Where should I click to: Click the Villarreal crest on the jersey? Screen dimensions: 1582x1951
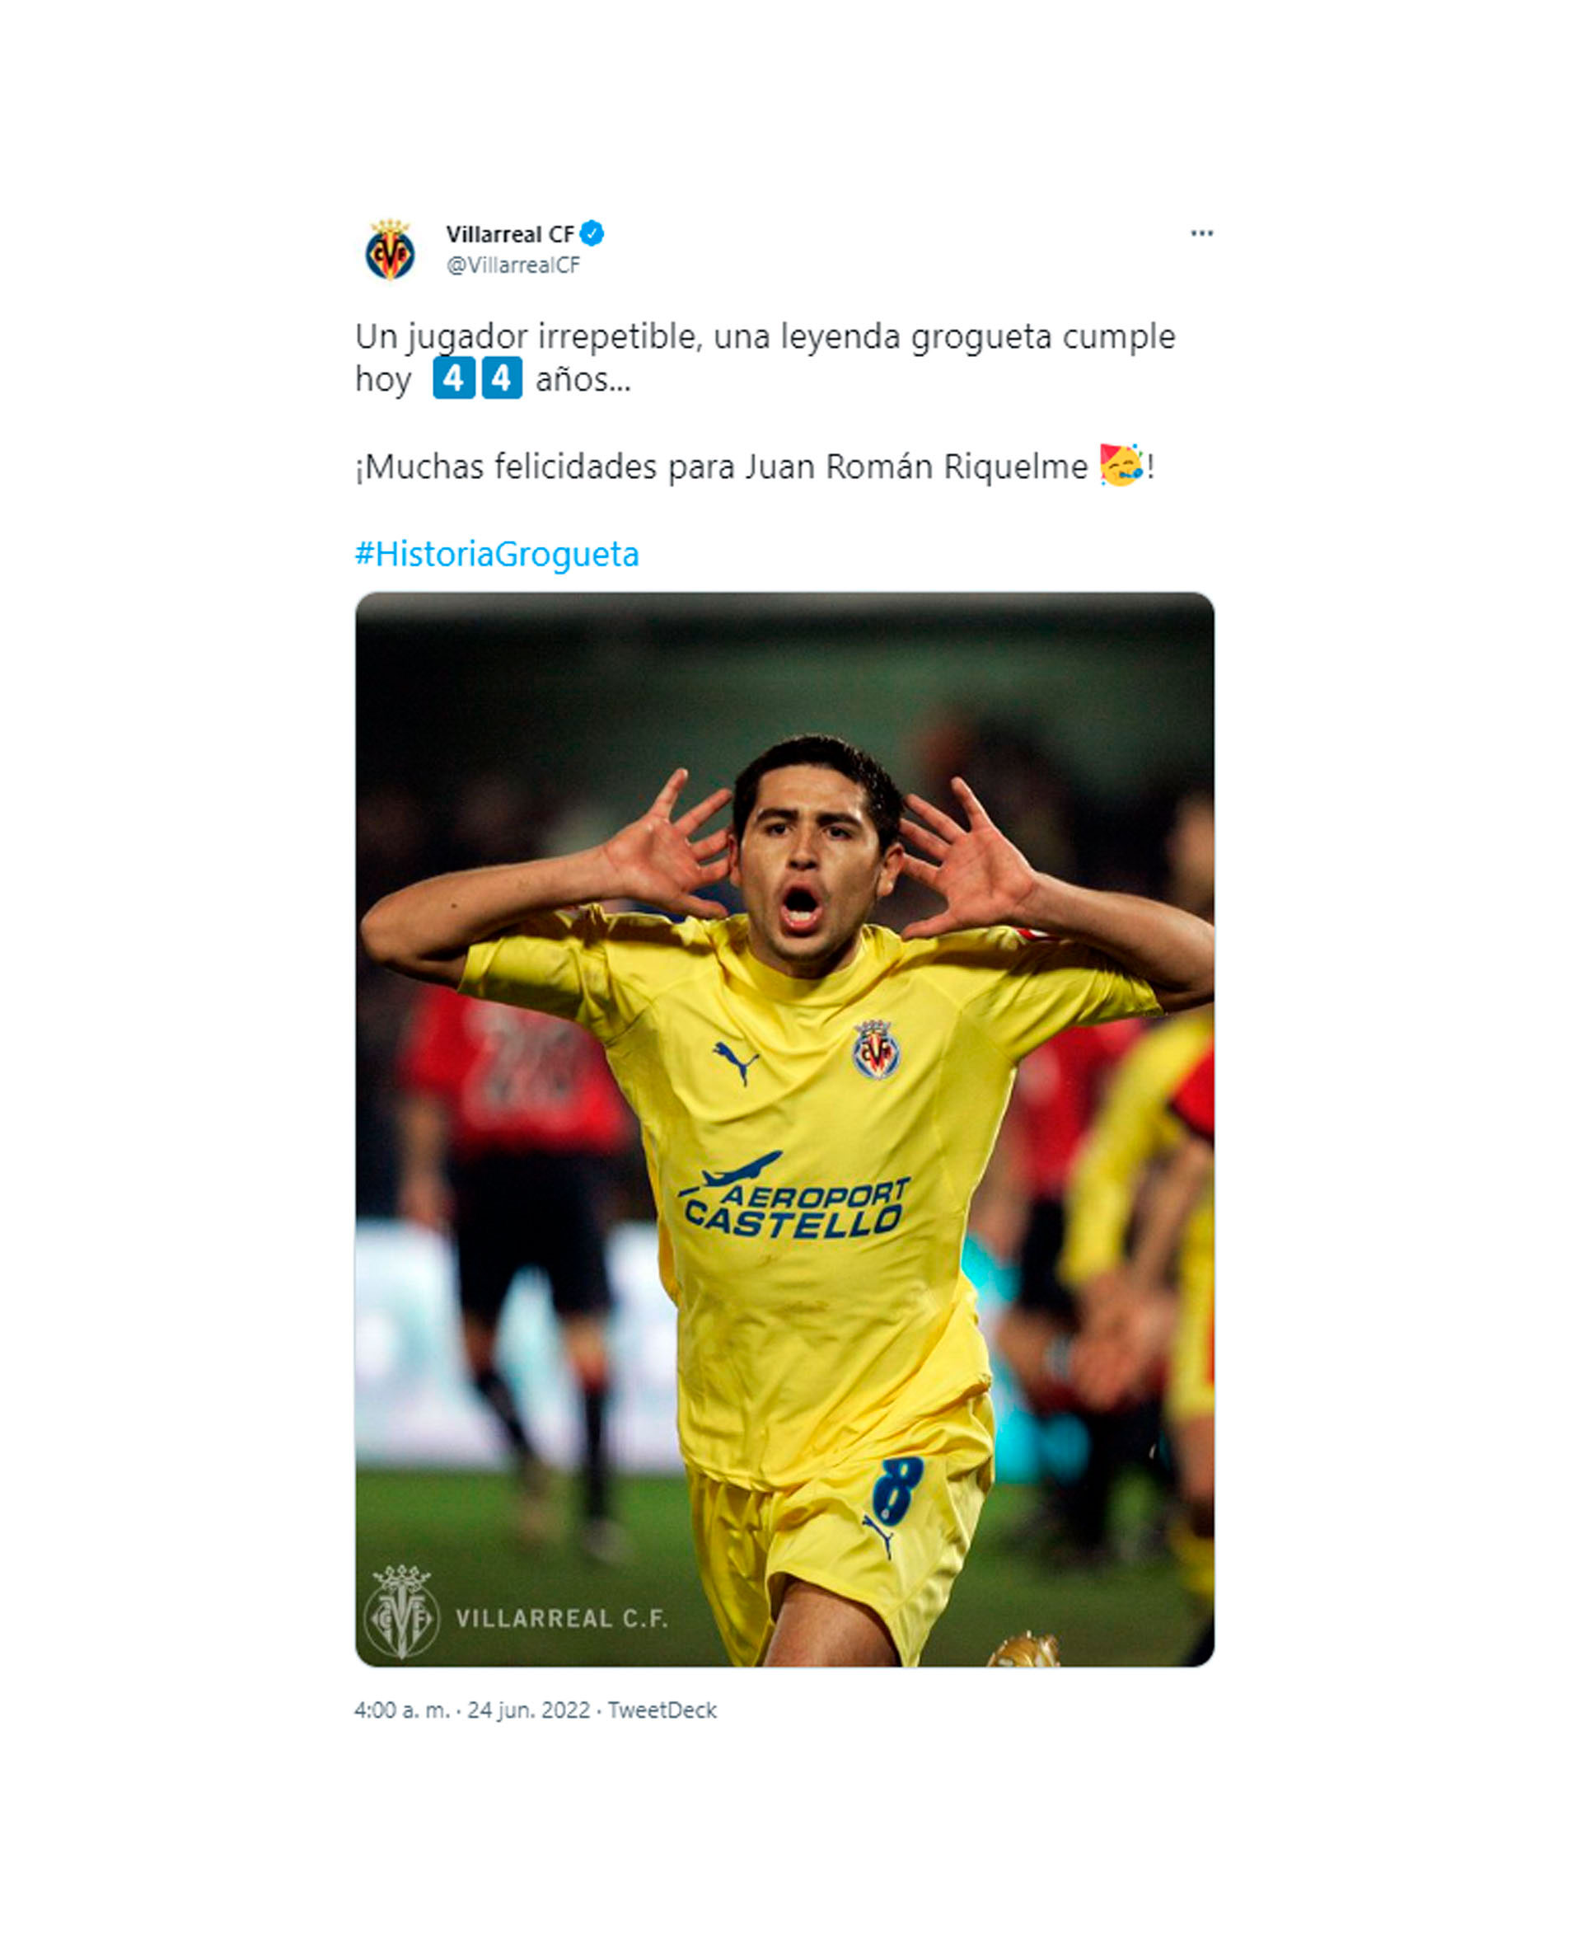click(876, 1049)
